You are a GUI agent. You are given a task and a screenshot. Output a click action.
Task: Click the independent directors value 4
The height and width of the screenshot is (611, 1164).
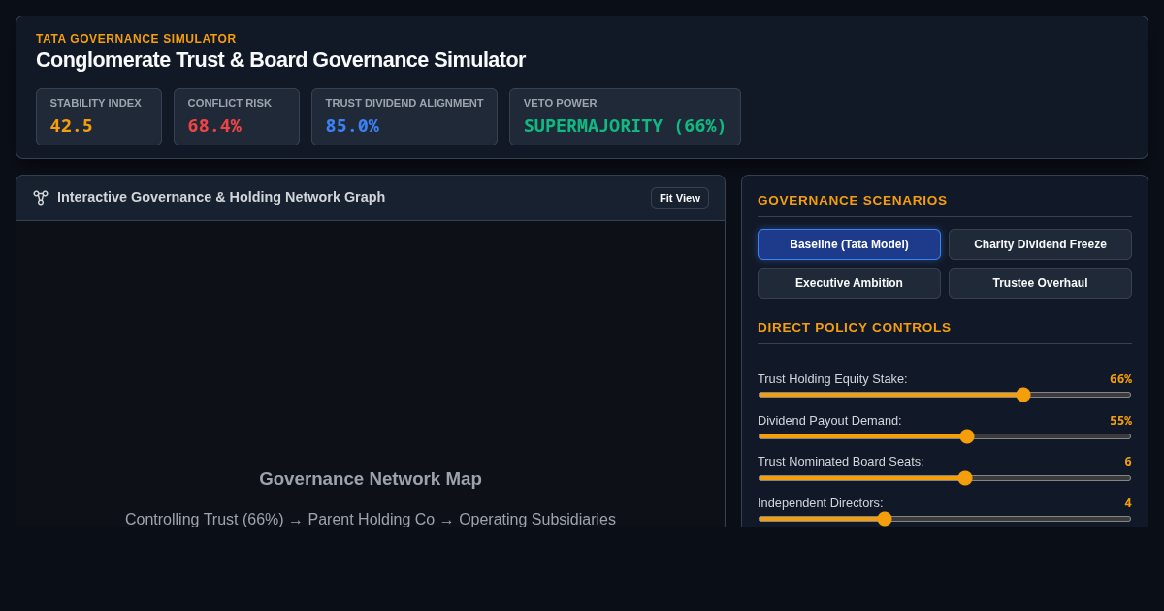(1128, 503)
